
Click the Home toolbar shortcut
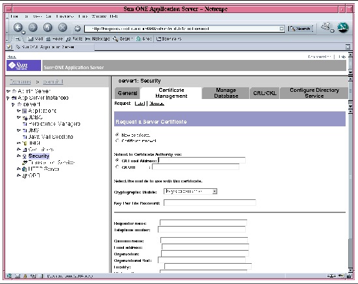pyautogui.click(x=54, y=39)
